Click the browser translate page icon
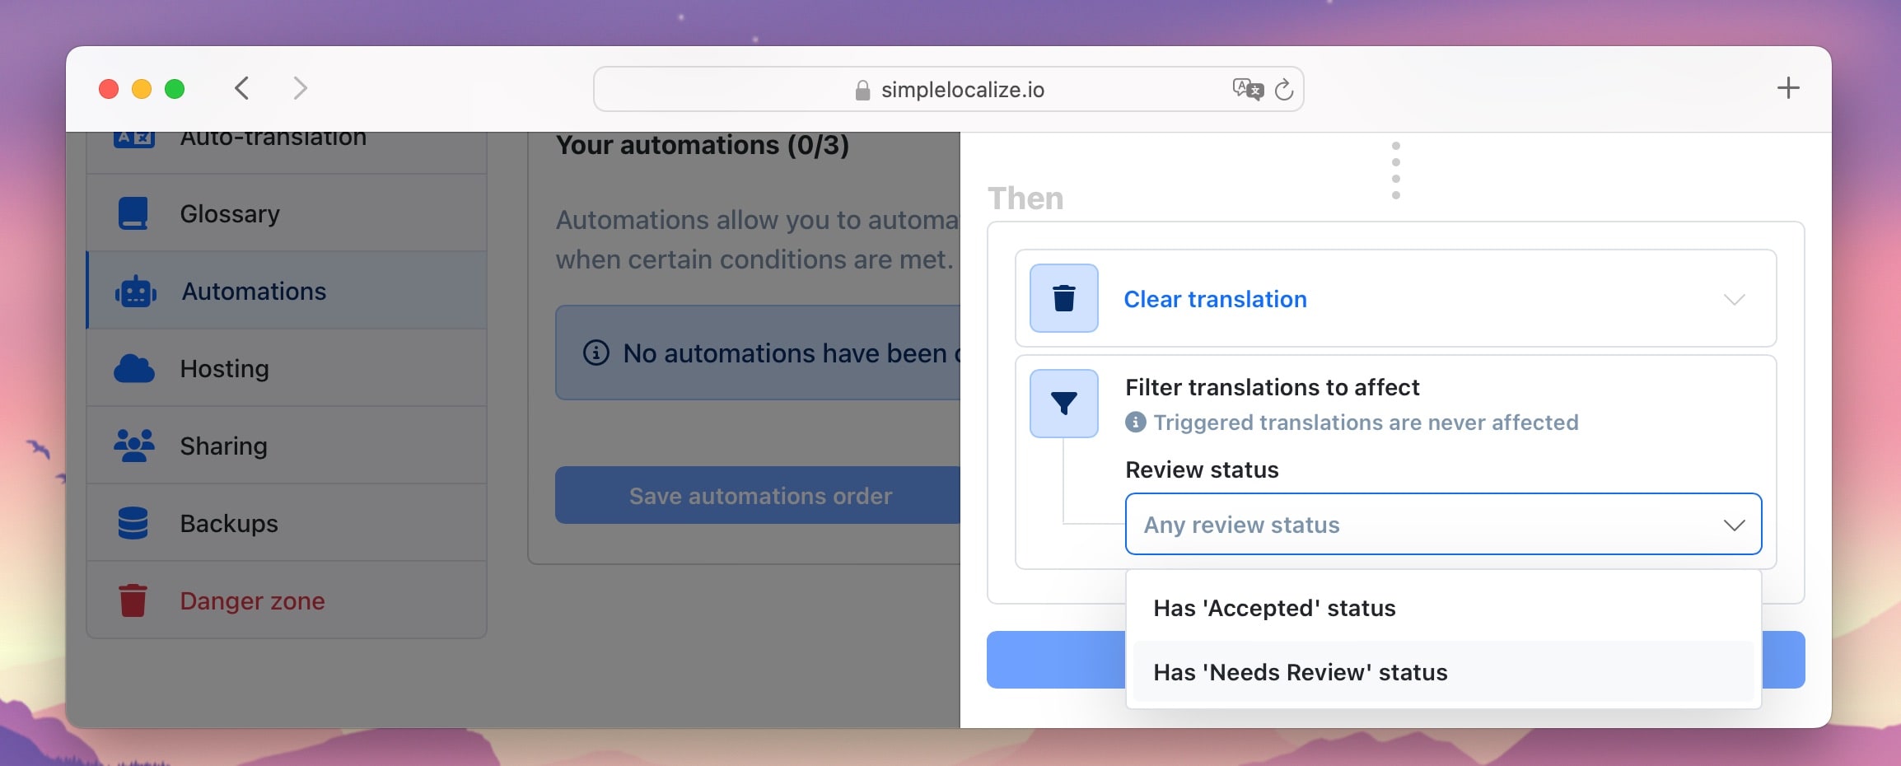Viewport: 1901px width, 766px height. (x=1247, y=89)
